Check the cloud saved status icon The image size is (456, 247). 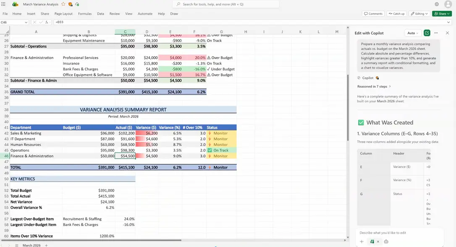pyautogui.click(x=77, y=4)
